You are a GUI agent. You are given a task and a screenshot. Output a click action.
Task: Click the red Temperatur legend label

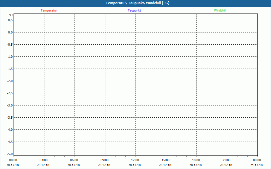tap(49, 10)
